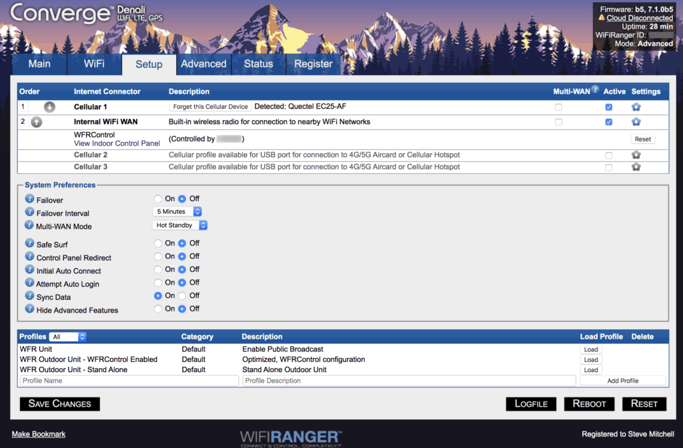The image size is (683, 448).
Task: Load the WFR Unit profile
Action: [x=591, y=349]
